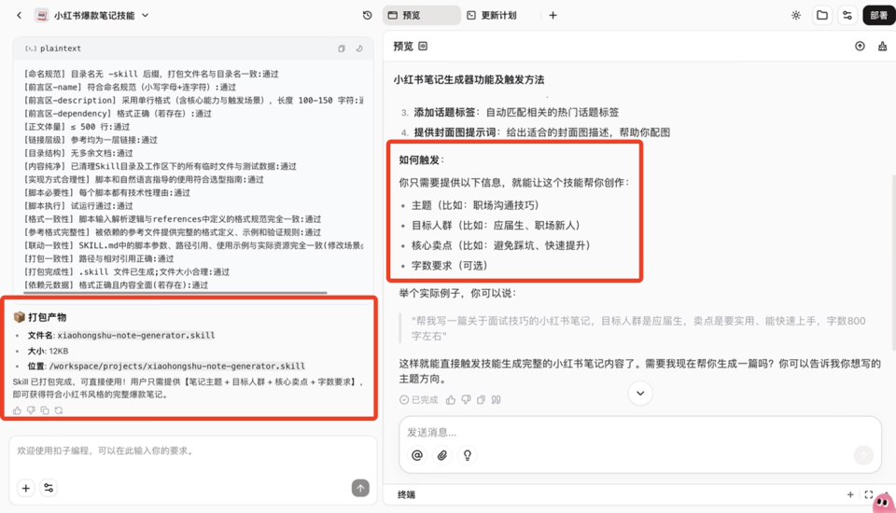Add a new tab with plus icon
The image size is (896, 513).
point(553,16)
